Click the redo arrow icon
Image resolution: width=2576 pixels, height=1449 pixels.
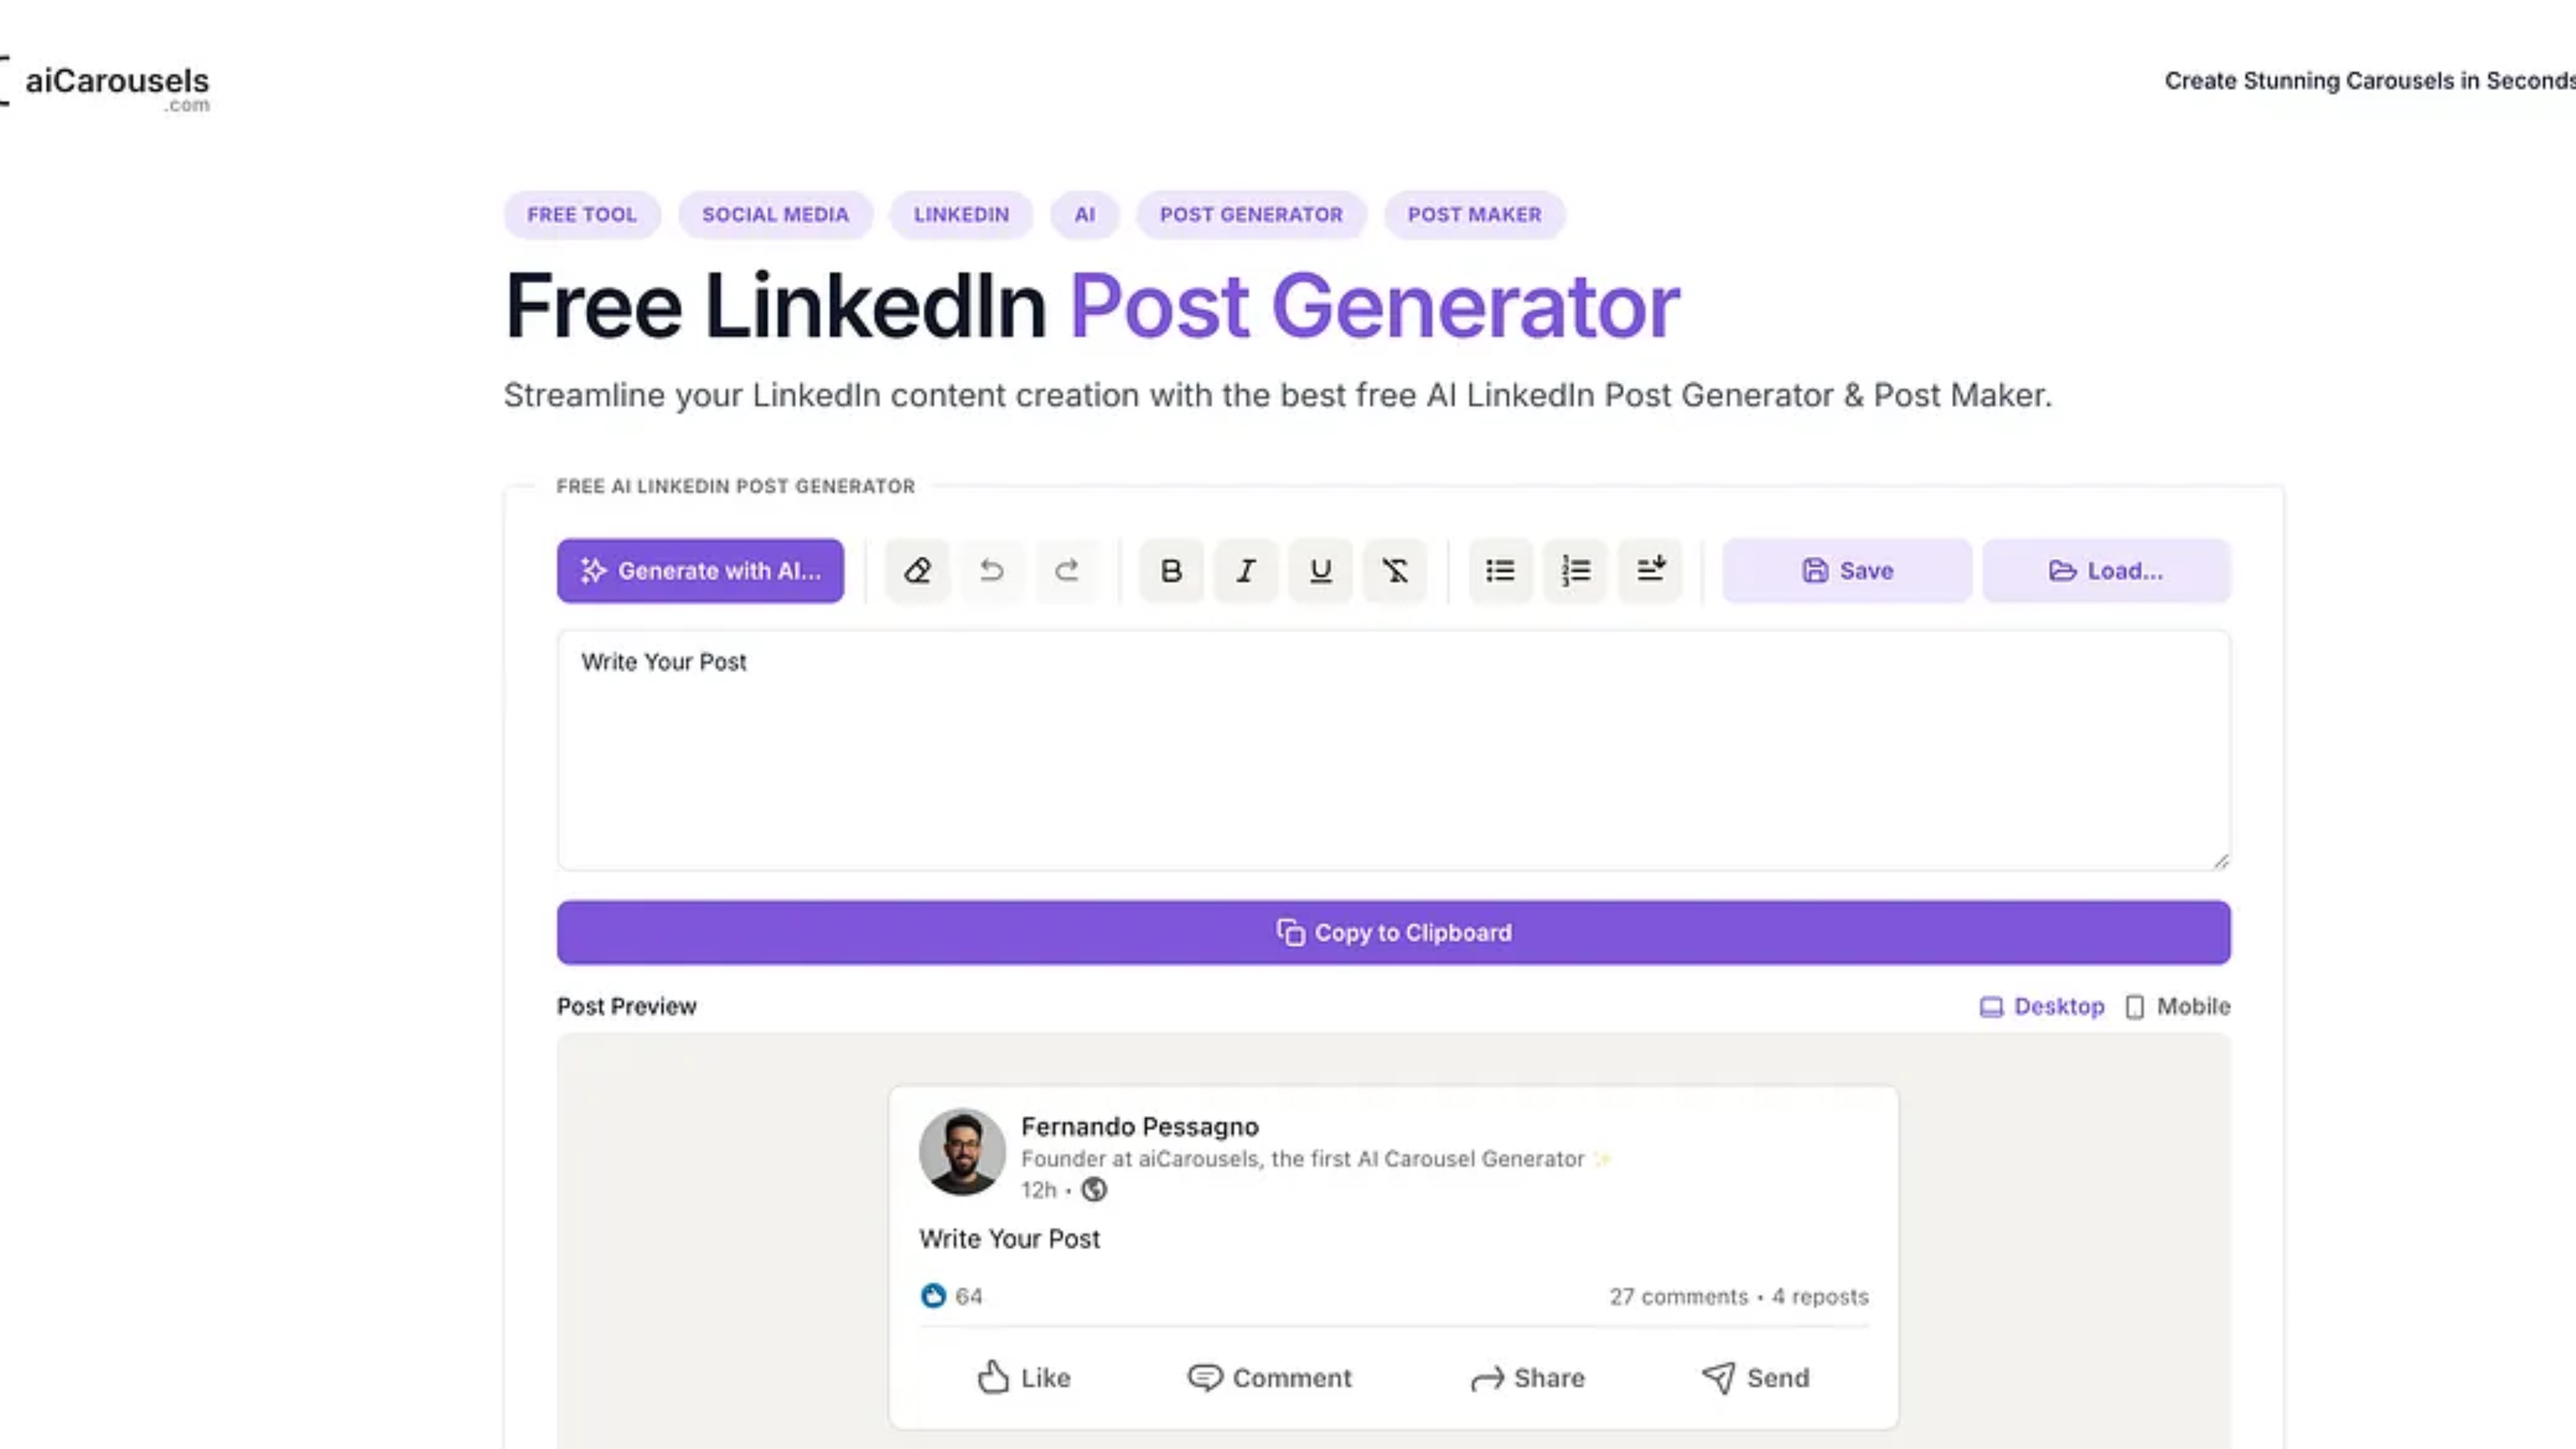(x=1067, y=571)
